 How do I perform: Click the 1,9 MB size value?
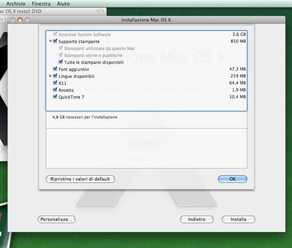click(x=239, y=90)
